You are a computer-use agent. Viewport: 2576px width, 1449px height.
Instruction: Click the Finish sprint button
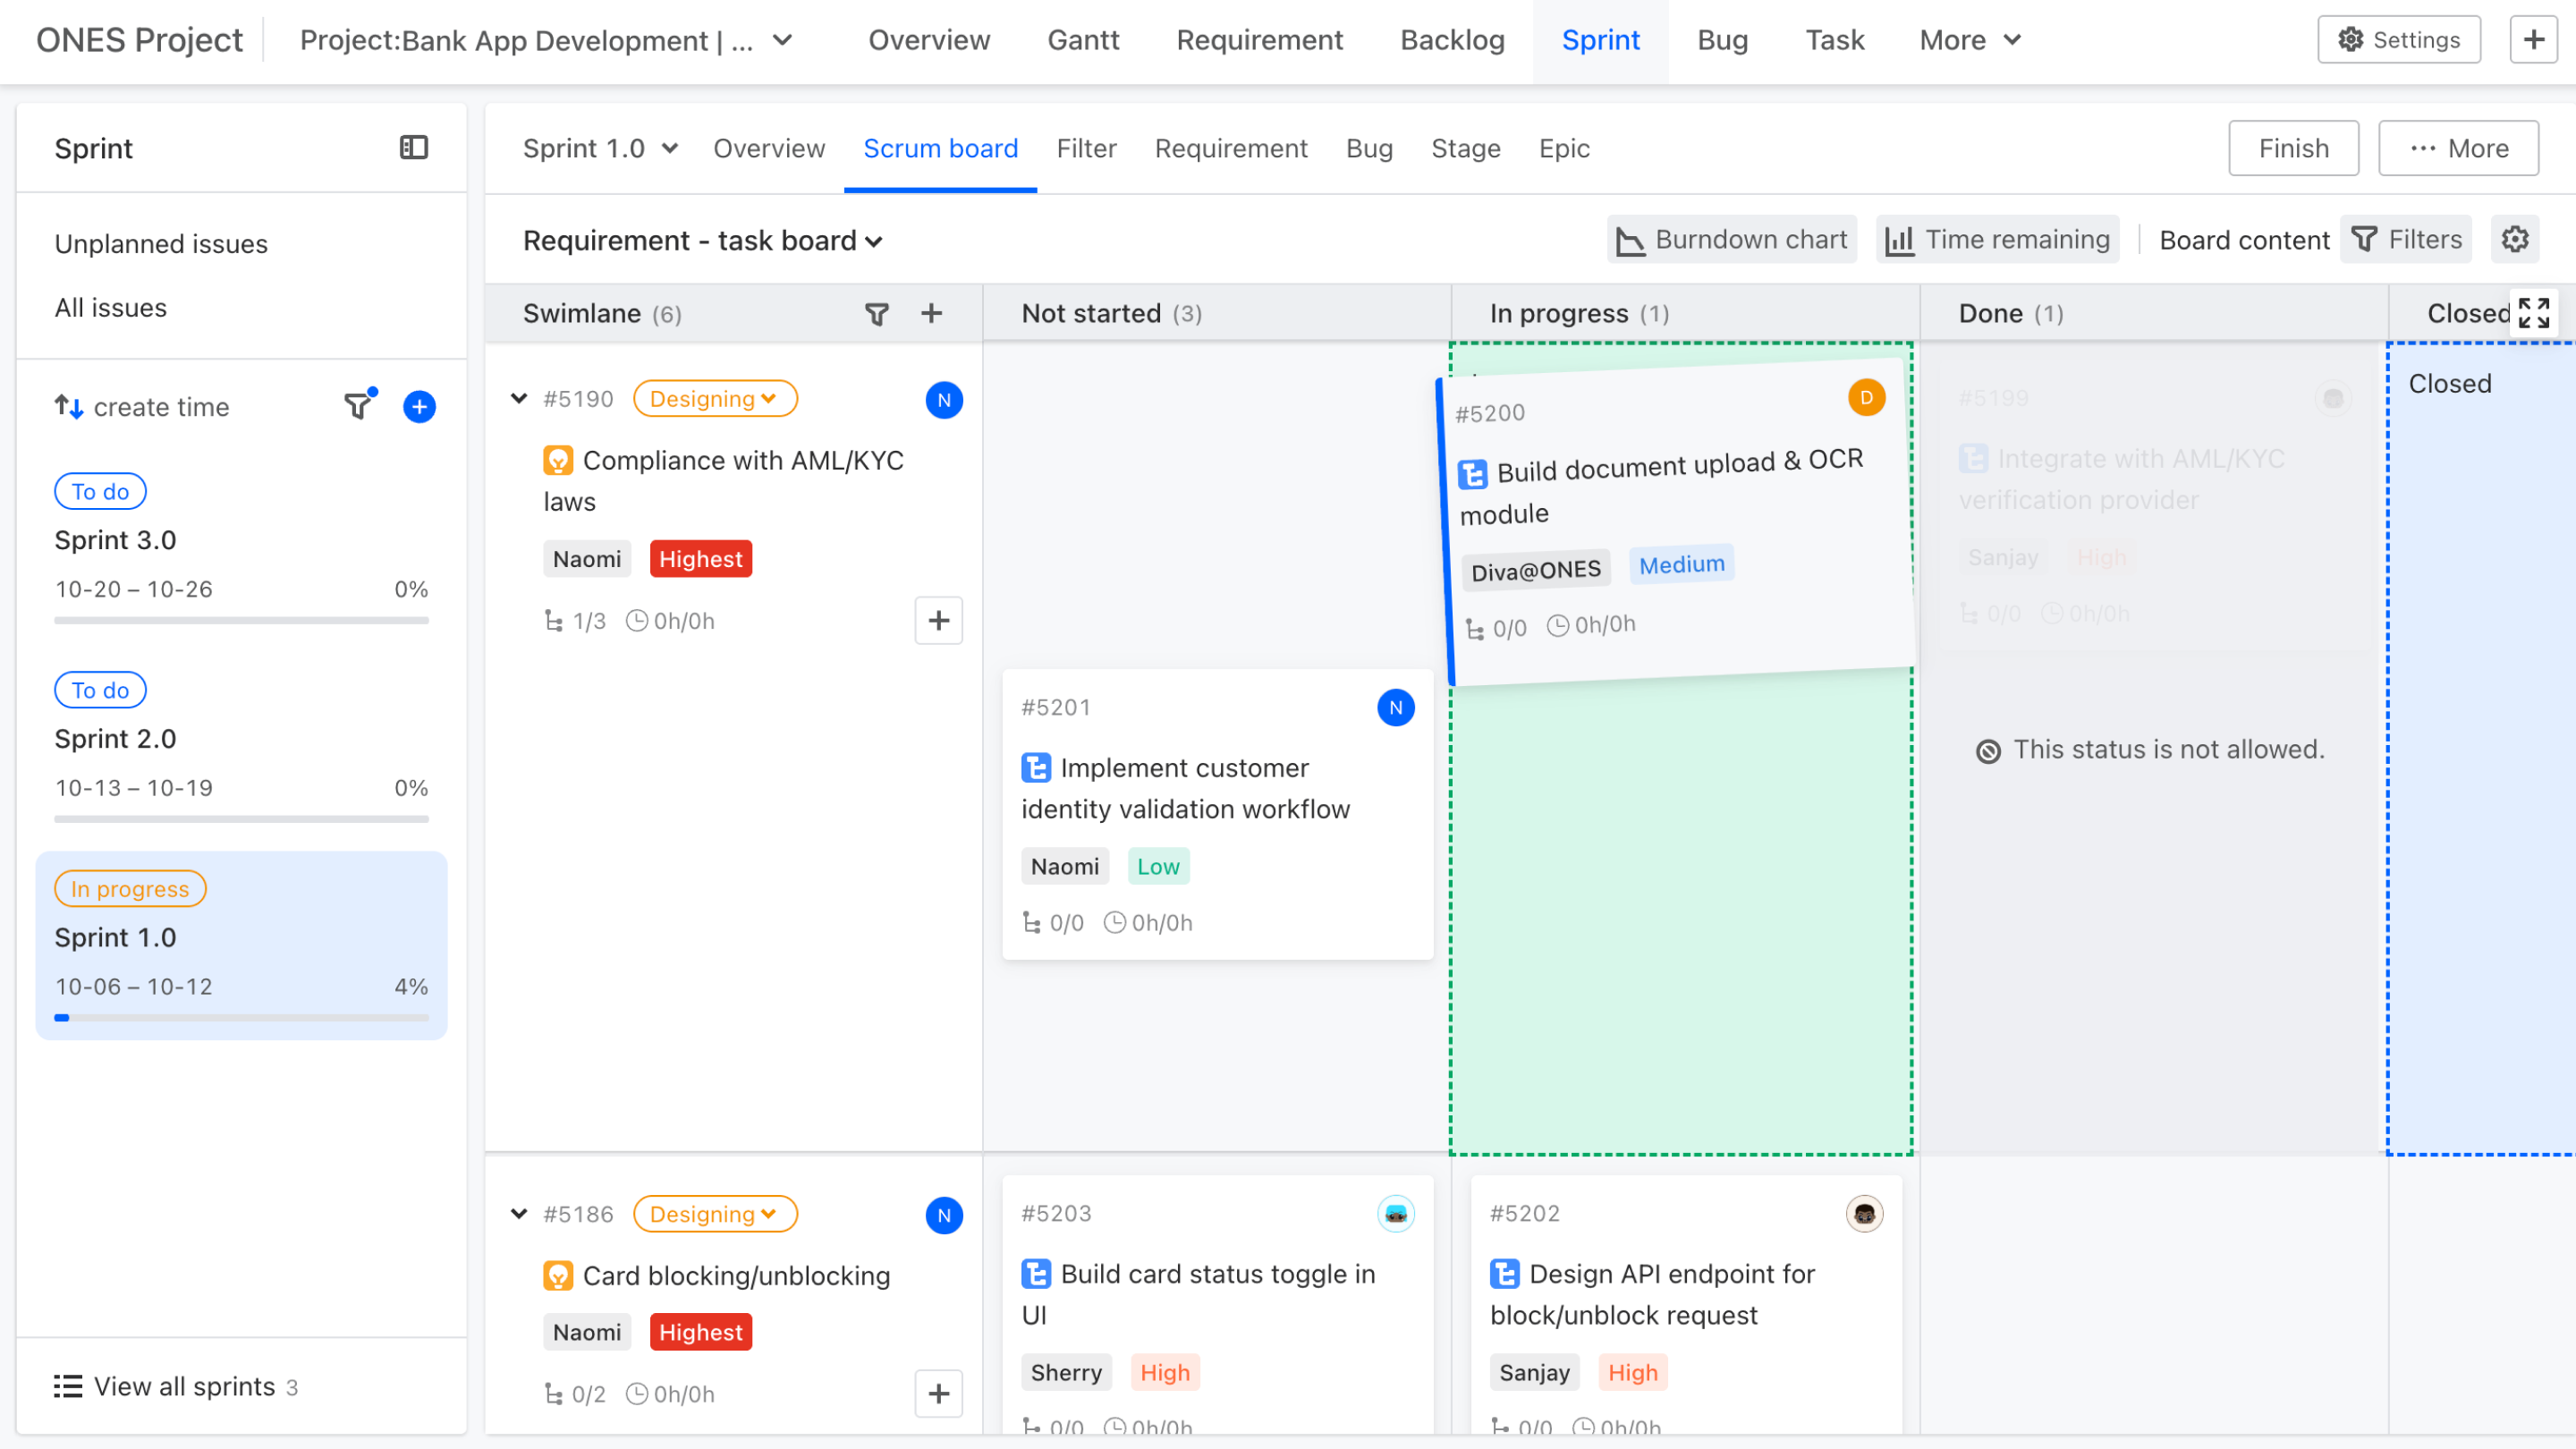(x=2293, y=147)
